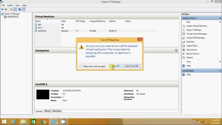
Task: Select AWELSTECH server in the tree
Action: [x=13, y=17]
